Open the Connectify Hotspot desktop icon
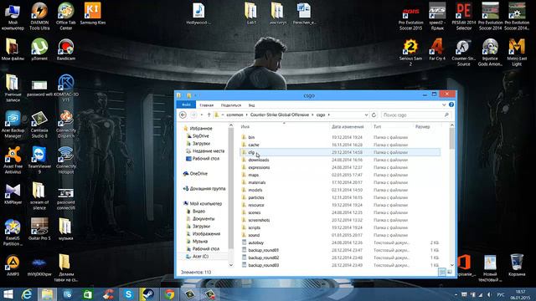Image resolution: width=536 pixels, height=301 pixels. [66, 160]
